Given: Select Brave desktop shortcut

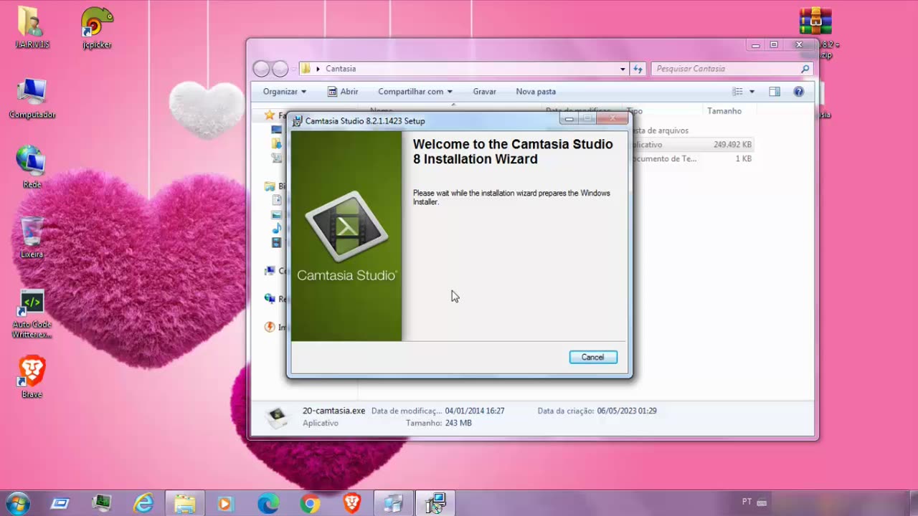Looking at the screenshot, I should pyautogui.click(x=32, y=377).
